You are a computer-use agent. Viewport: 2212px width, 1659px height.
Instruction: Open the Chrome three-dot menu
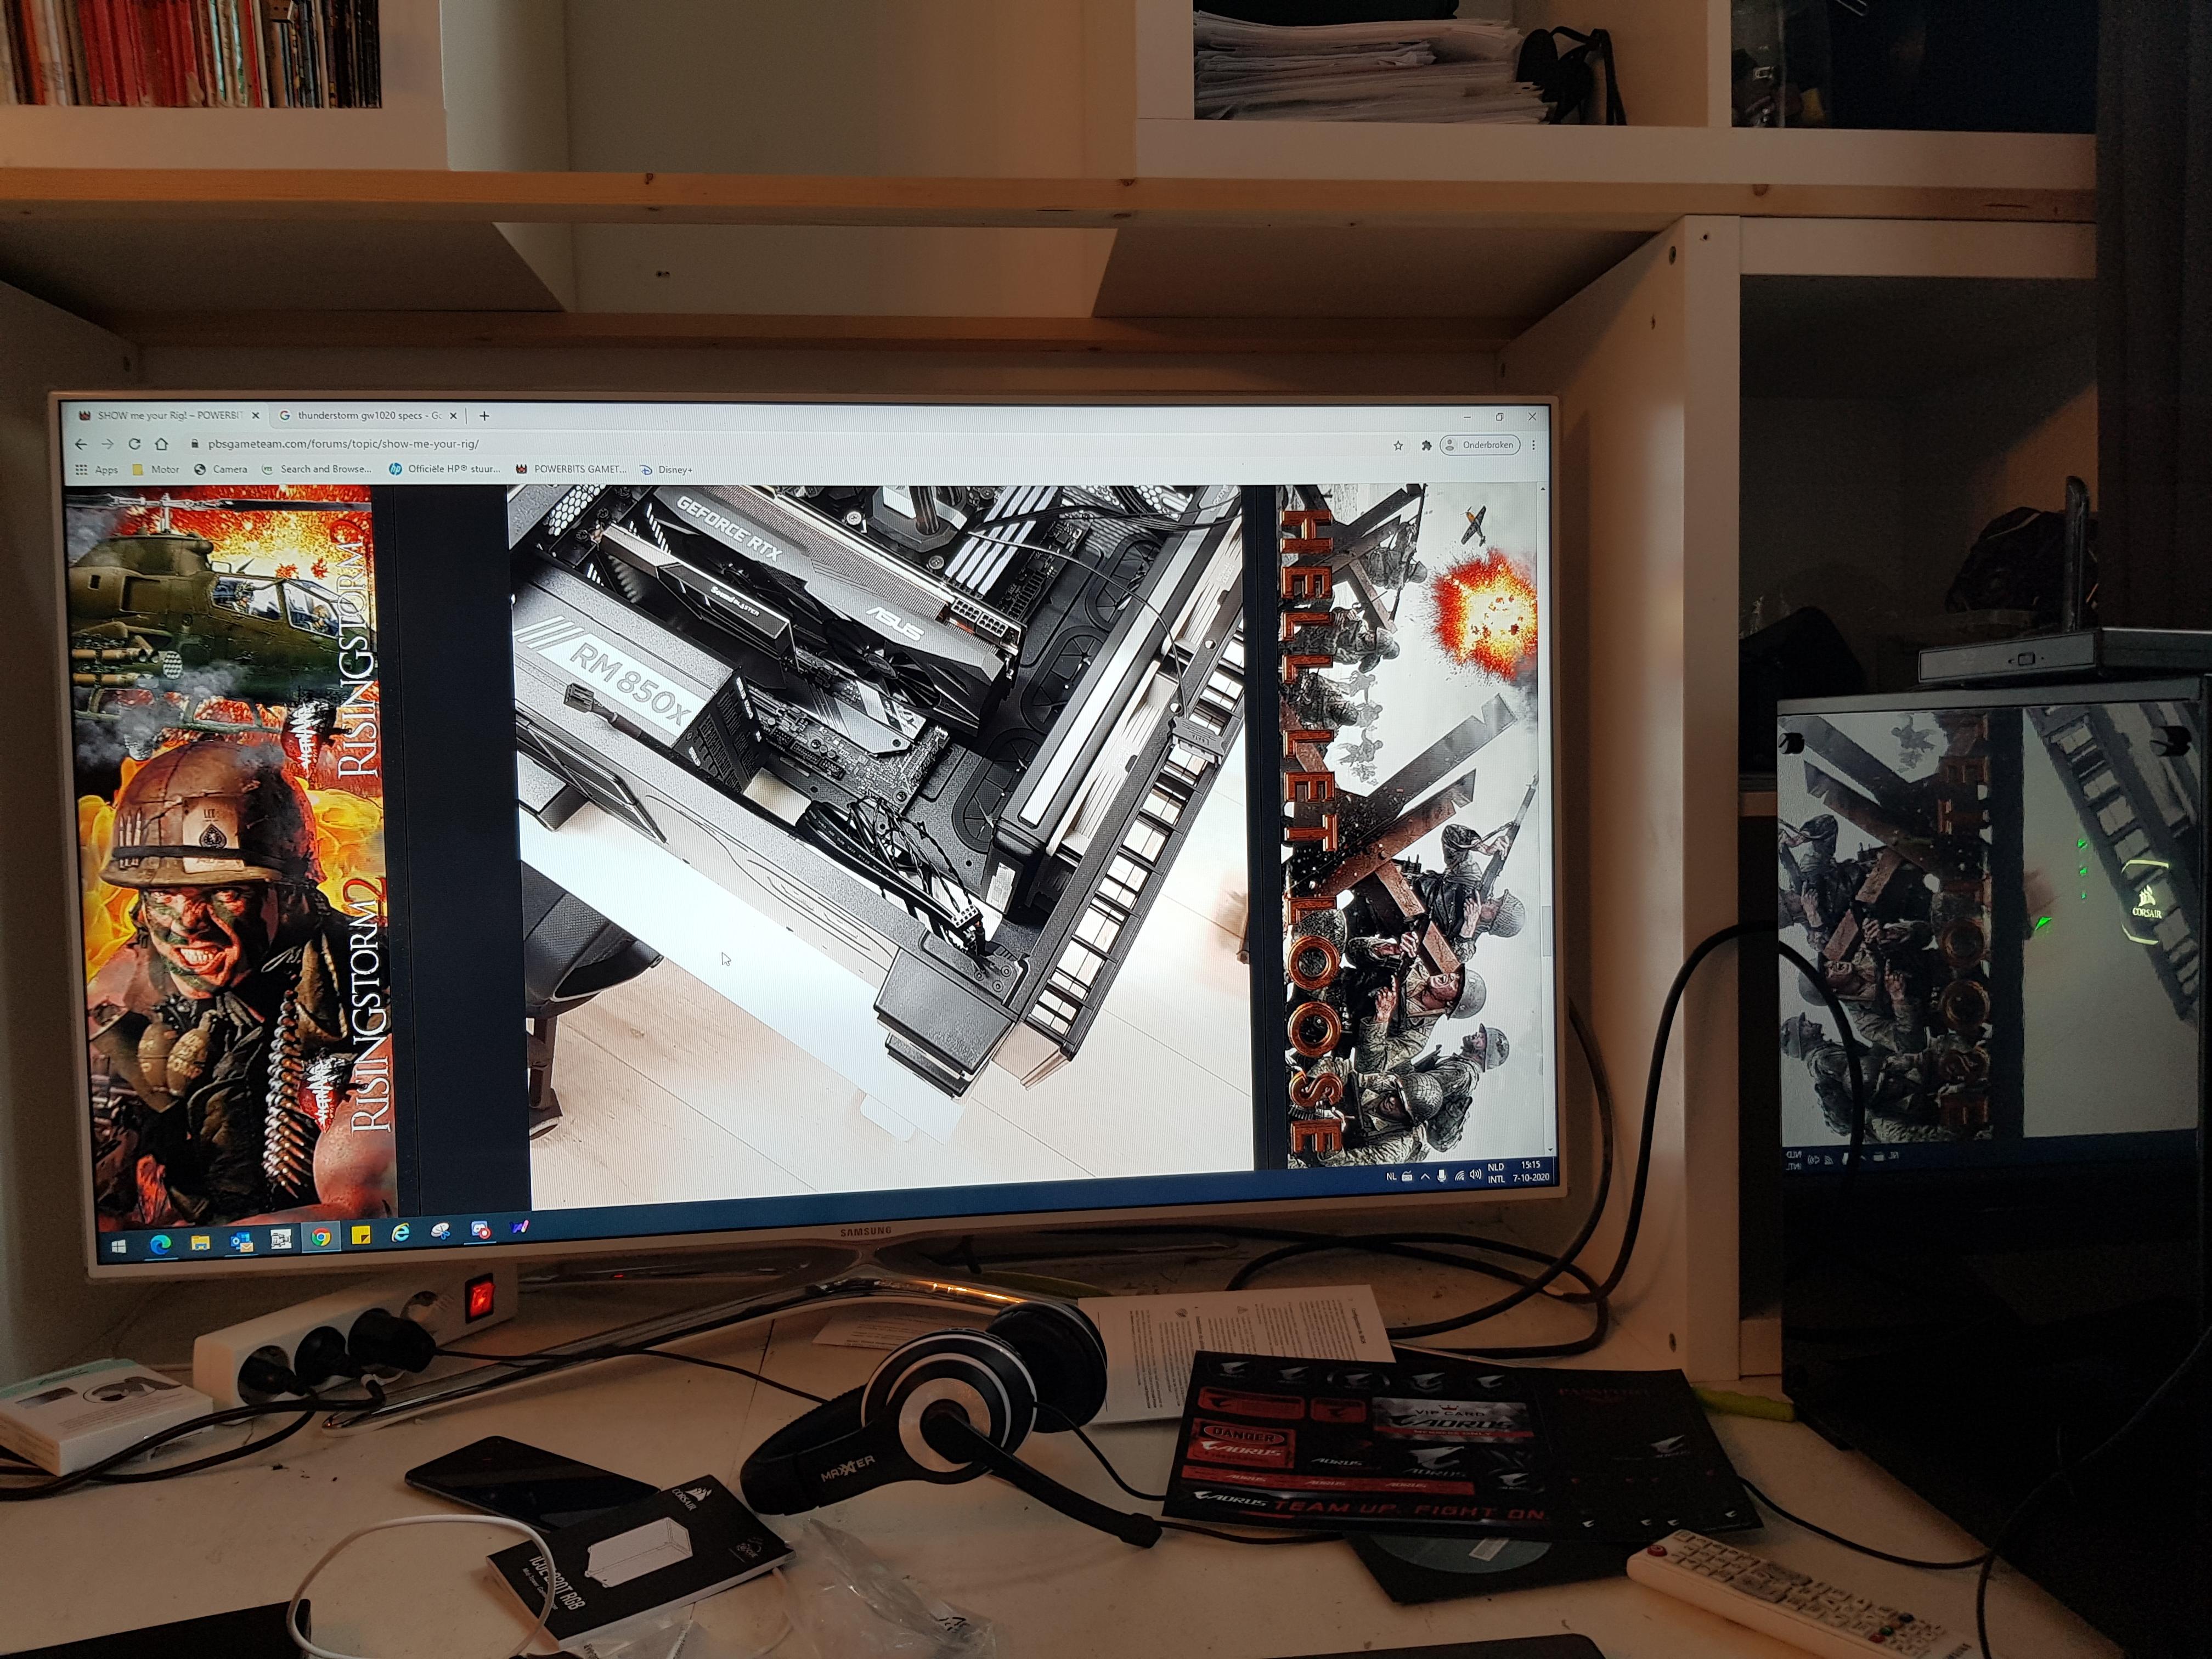pyautogui.click(x=1533, y=445)
